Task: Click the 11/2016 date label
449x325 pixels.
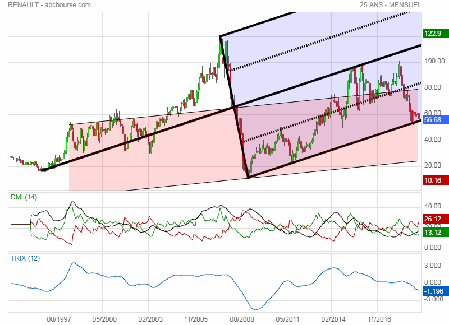Action: pos(379,319)
